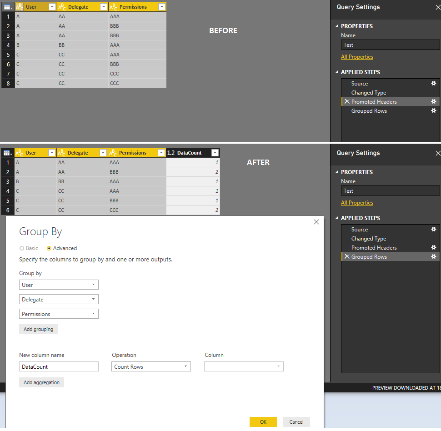Screen dimensions: 441x431
Task: Select Changed Type step in top pane
Action: coord(391,93)
